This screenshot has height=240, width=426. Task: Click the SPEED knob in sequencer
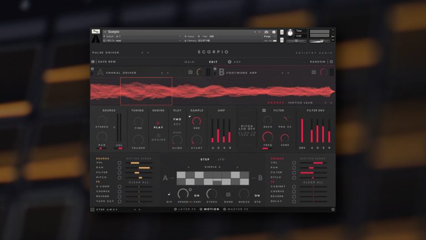point(183,194)
